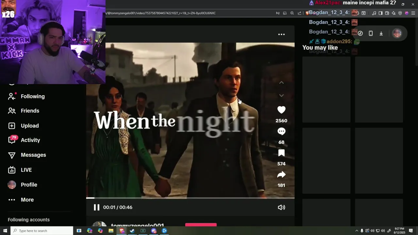Click the red button beside tommyzengelo001
Viewport: 418px width, 235px height.
tap(201, 225)
